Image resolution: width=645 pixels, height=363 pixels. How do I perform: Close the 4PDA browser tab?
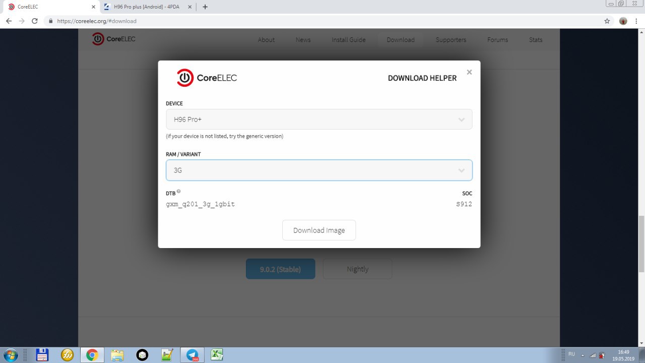190,7
